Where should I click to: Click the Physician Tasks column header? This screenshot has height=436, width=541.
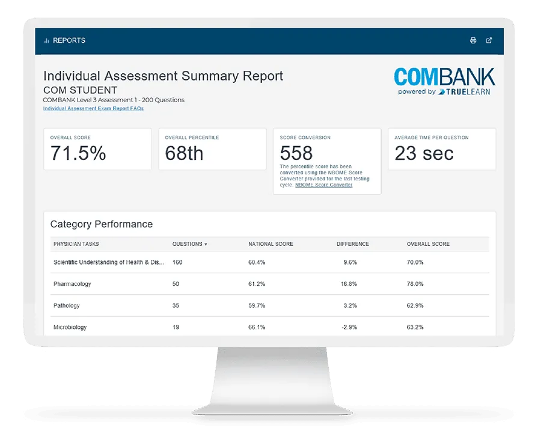click(76, 244)
